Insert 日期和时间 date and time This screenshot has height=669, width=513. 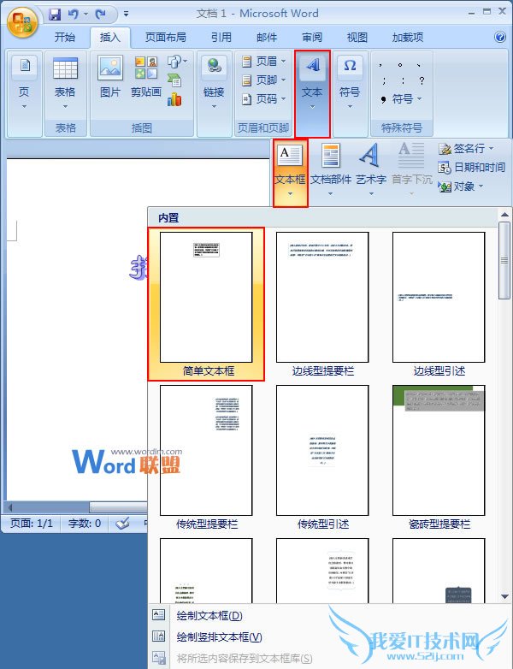[472, 168]
